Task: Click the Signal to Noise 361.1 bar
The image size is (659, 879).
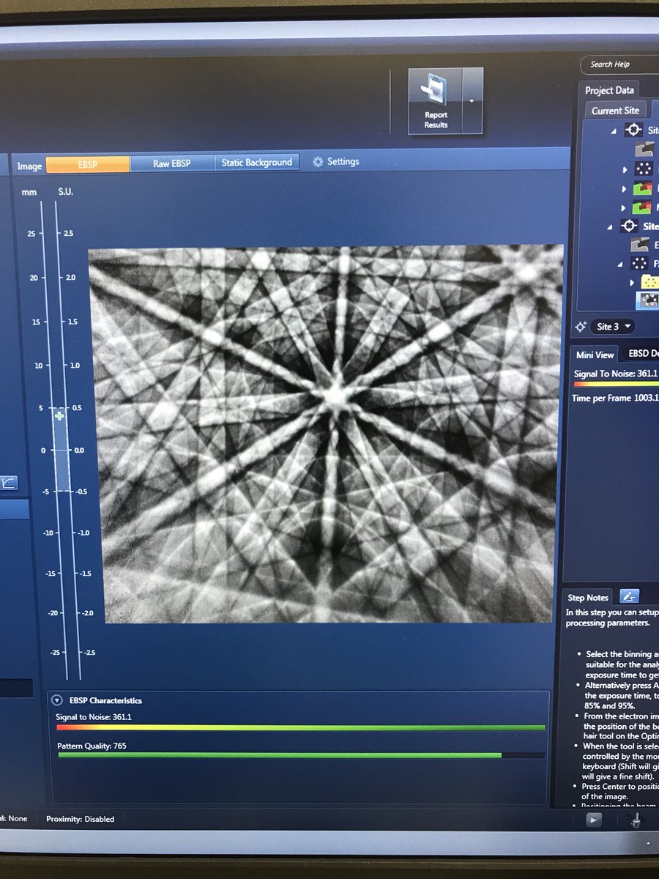Action: tap(301, 727)
